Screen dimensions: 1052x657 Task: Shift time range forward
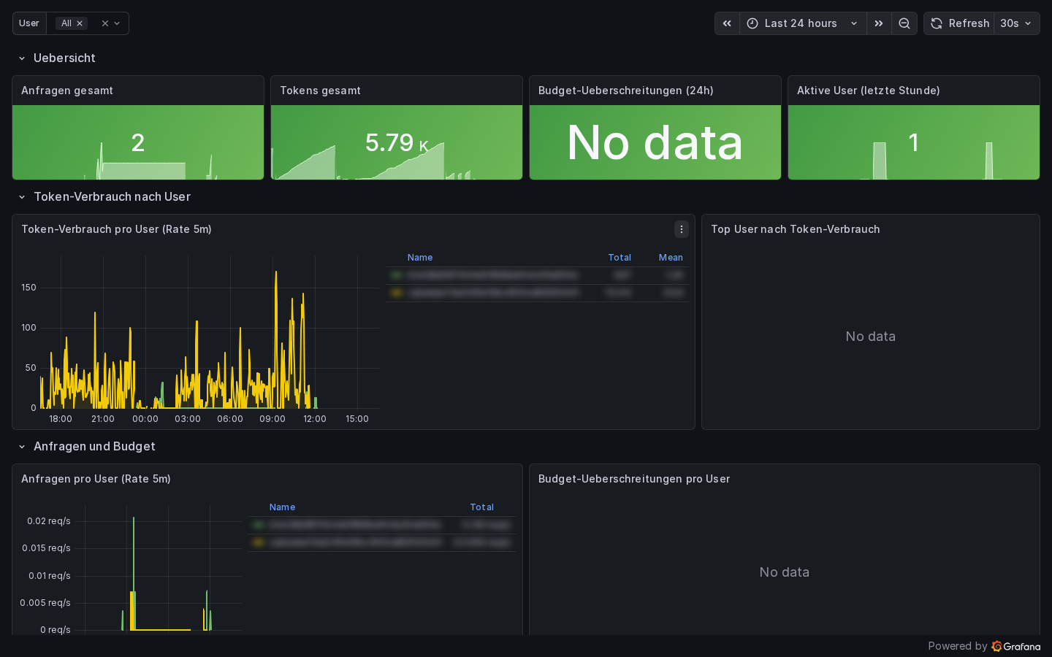[879, 23]
